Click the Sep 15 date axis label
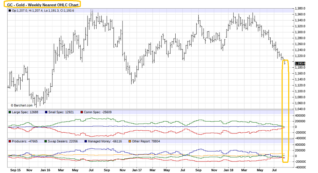 tap(16, 170)
